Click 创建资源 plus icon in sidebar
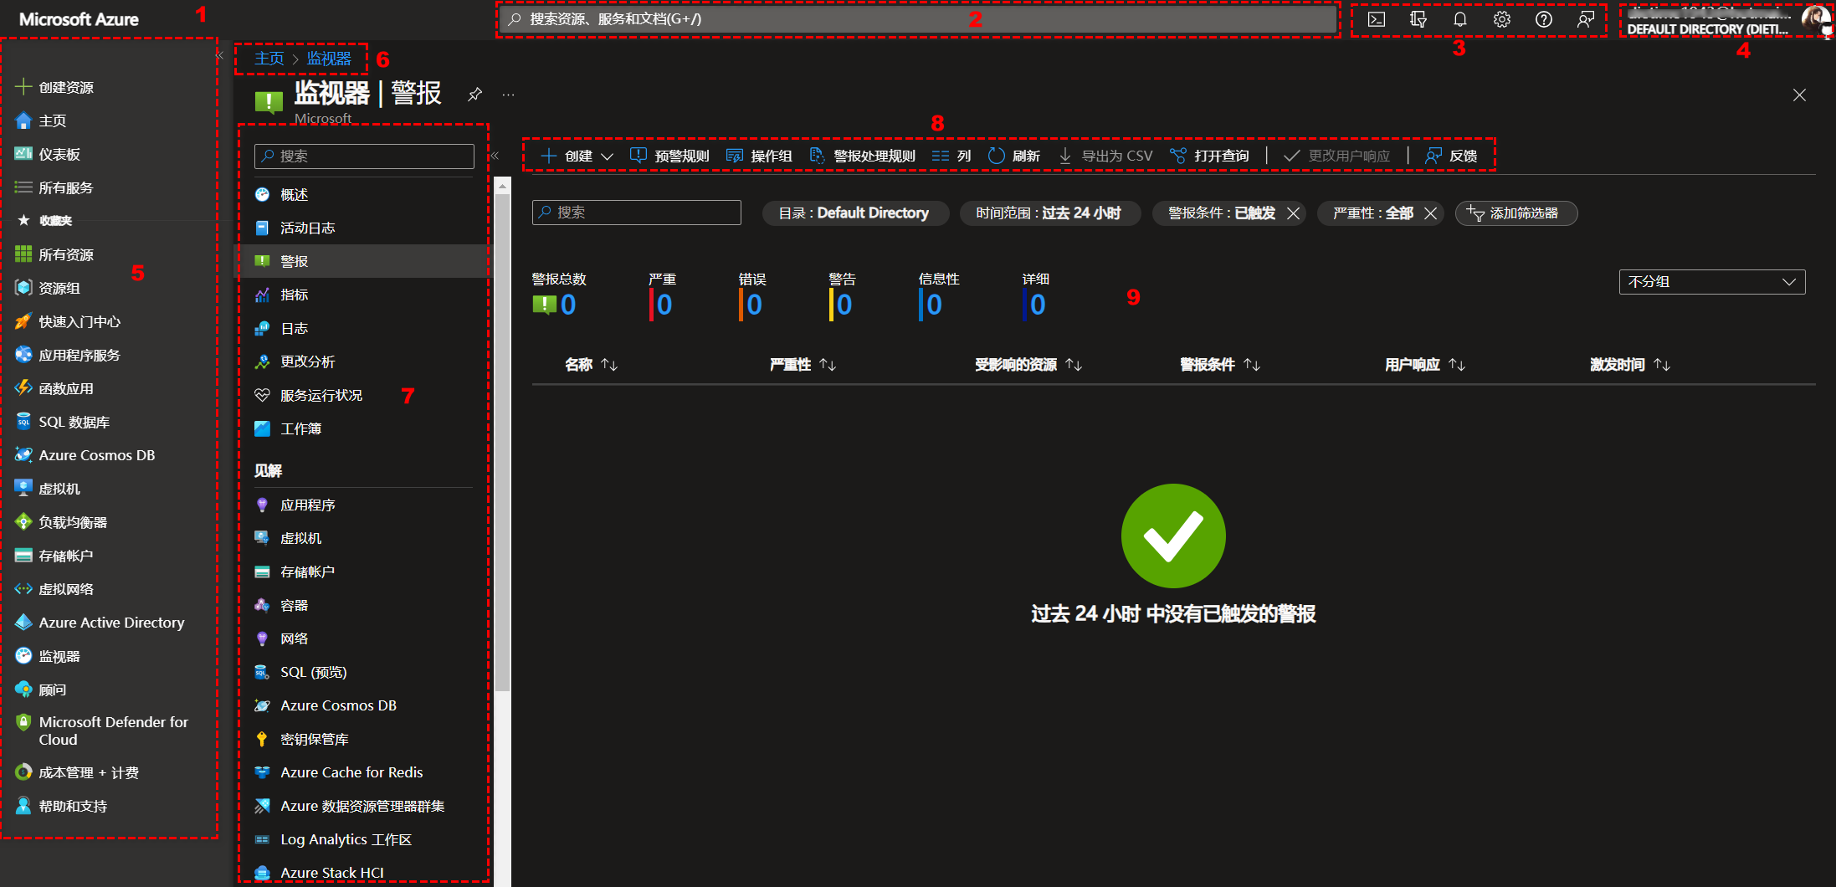 click(x=23, y=87)
